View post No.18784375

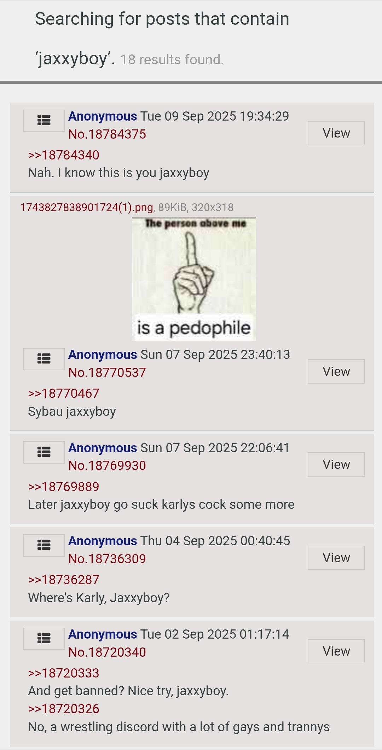[336, 133]
